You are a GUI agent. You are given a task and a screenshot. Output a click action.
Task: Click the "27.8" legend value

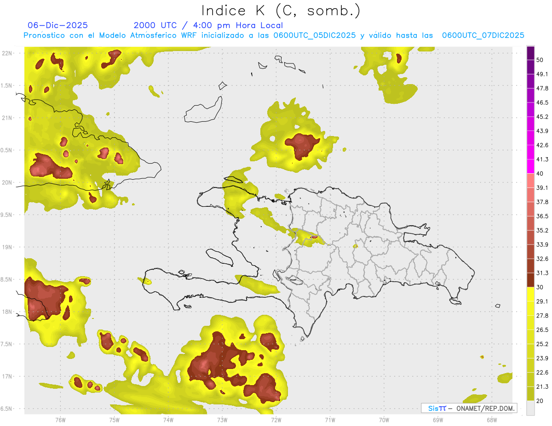point(542,316)
